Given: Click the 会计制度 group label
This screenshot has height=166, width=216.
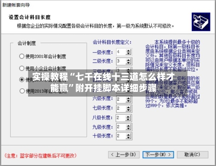Looking at the screenshot, I should pos(27,43).
